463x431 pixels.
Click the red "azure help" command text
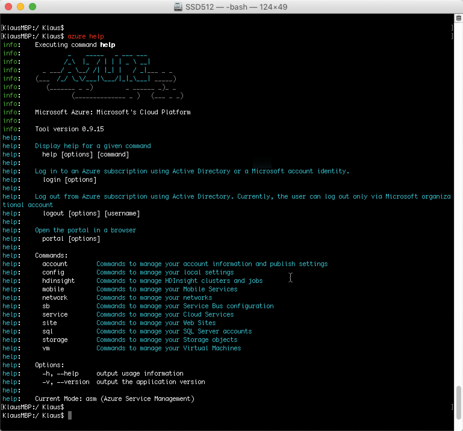[85, 36]
